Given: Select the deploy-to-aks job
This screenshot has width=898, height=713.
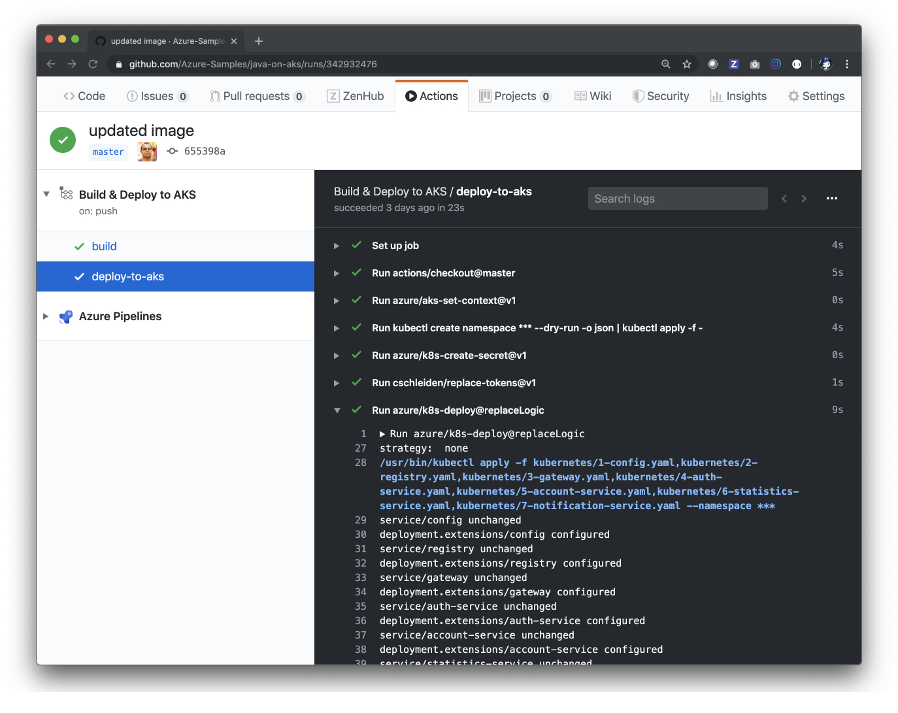Looking at the screenshot, I should [x=175, y=276].
